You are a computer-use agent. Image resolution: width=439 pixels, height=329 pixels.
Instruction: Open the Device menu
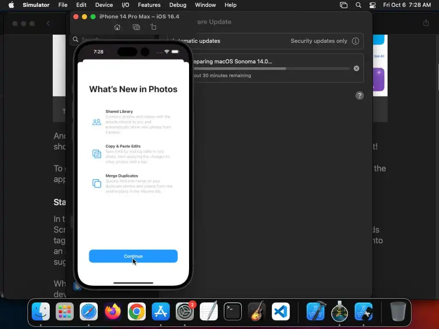(x=104, y=5)
